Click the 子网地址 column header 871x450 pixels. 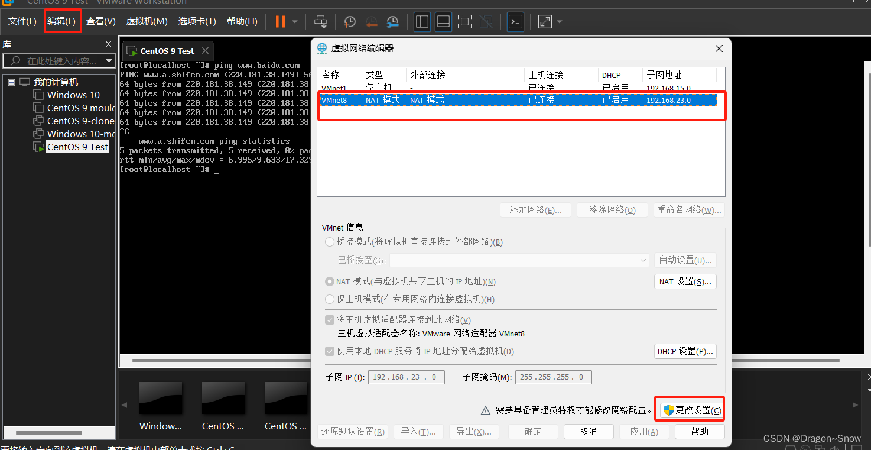point(680,75)
